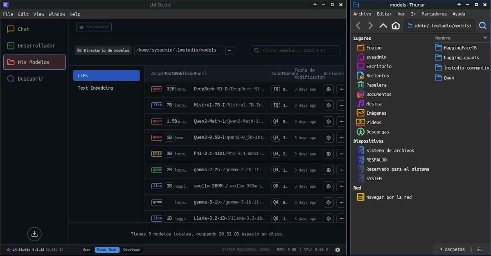Switch to Developer mode

(132, 249)
